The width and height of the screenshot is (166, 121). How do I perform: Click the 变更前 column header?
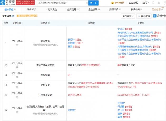click(x=91, y=23)
